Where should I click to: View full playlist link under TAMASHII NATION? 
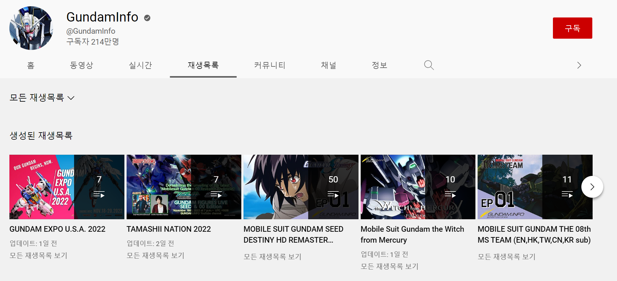pyautogui.click(x=155, y=255)
